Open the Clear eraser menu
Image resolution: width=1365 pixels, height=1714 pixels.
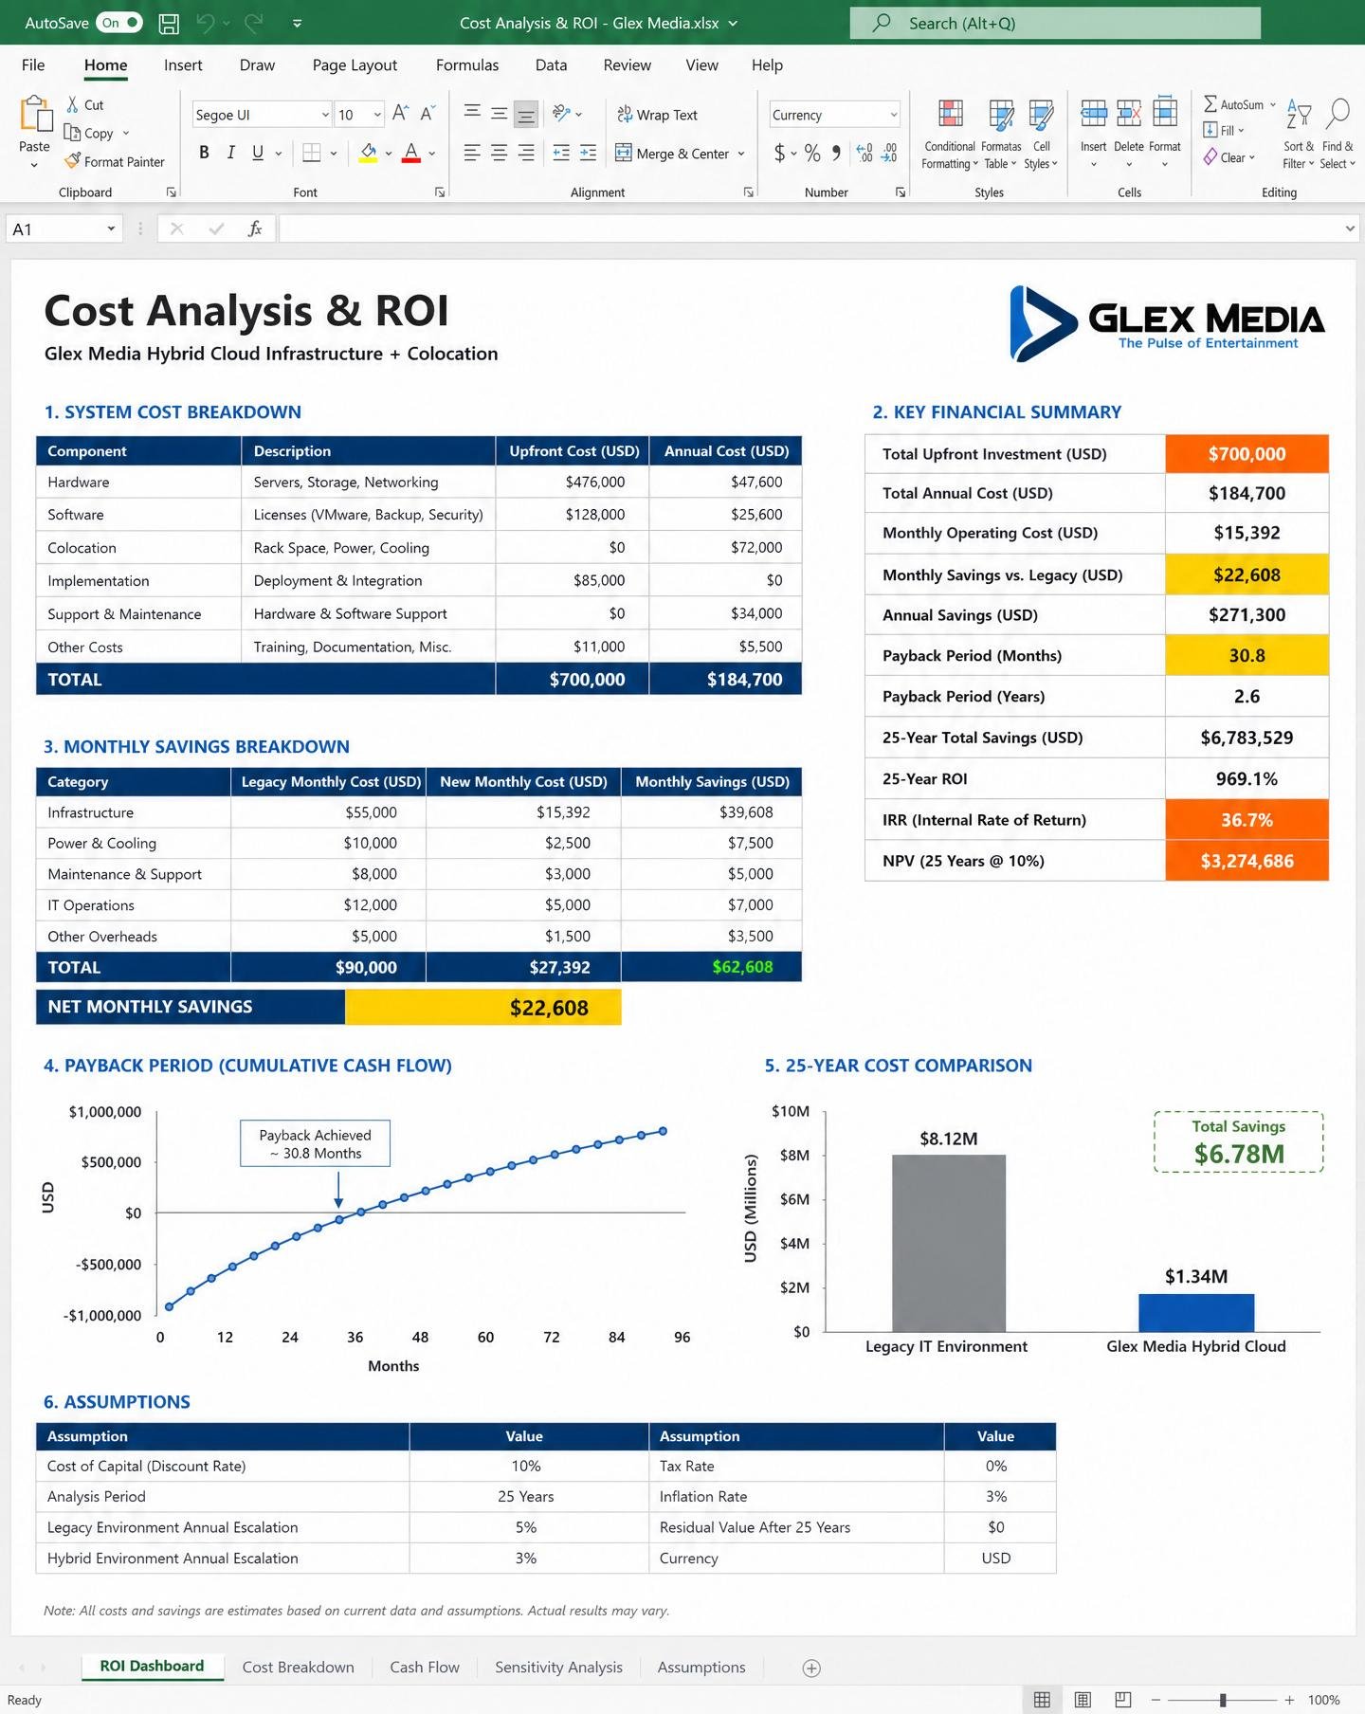(x=1228, y=157)
